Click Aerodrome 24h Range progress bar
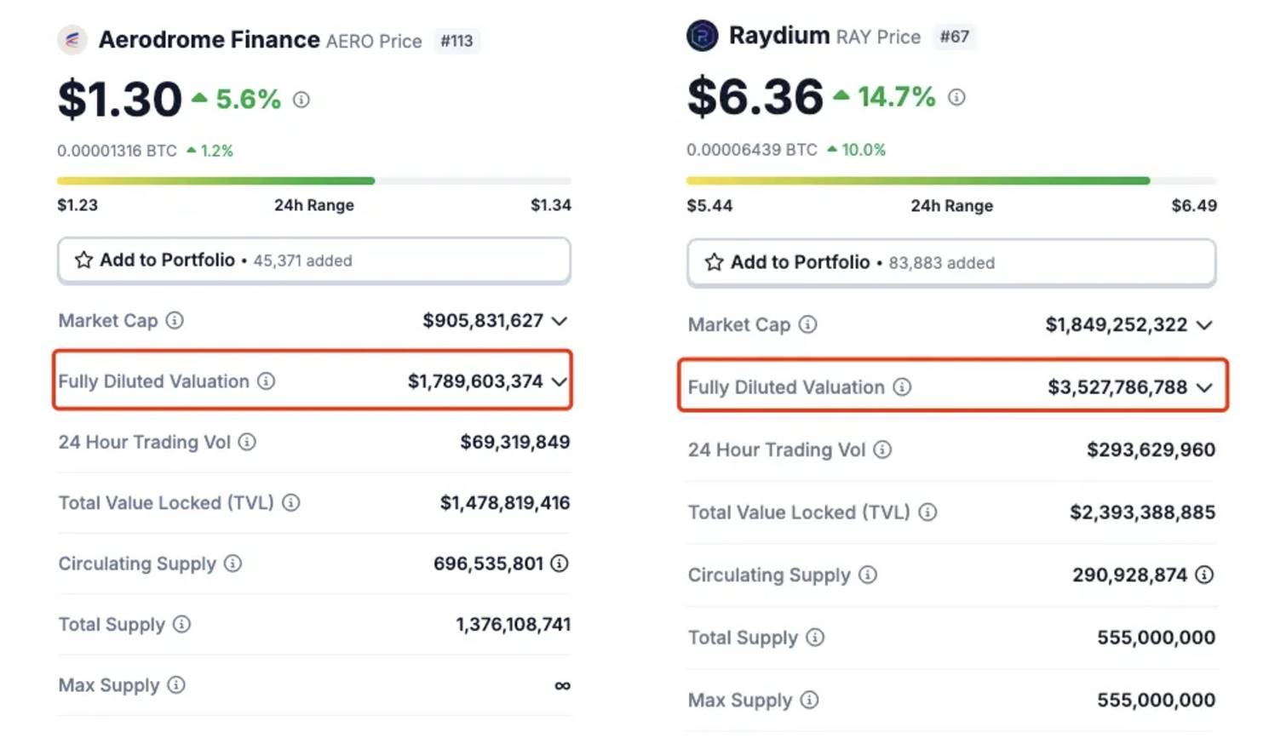The height and width of the screenshot is (744, 1269). point(313,180)
